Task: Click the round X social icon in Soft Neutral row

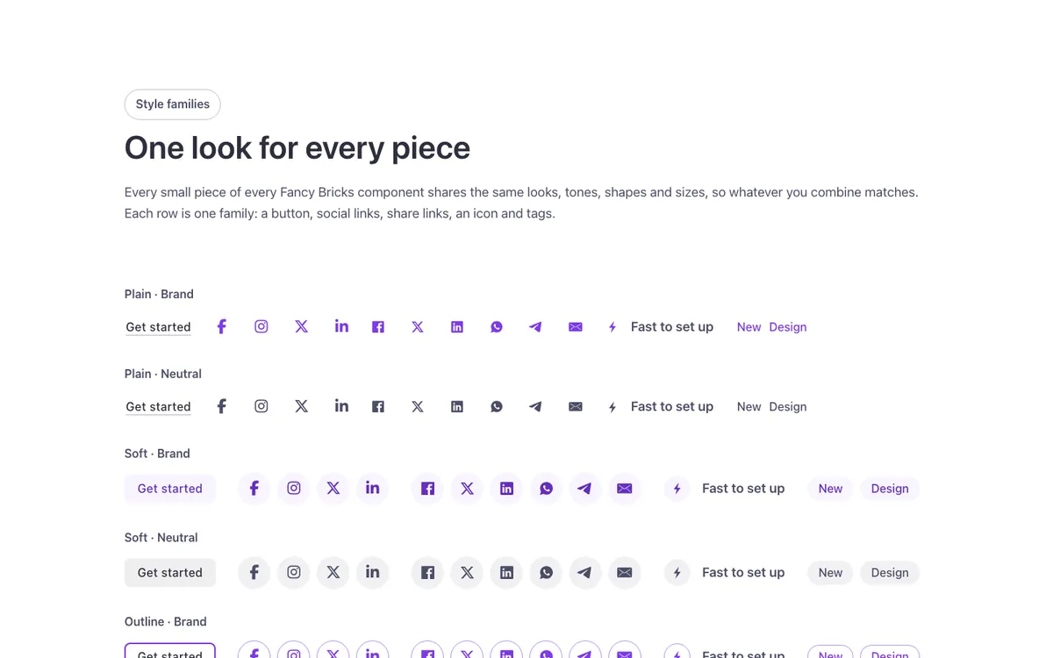Action: 333,572
